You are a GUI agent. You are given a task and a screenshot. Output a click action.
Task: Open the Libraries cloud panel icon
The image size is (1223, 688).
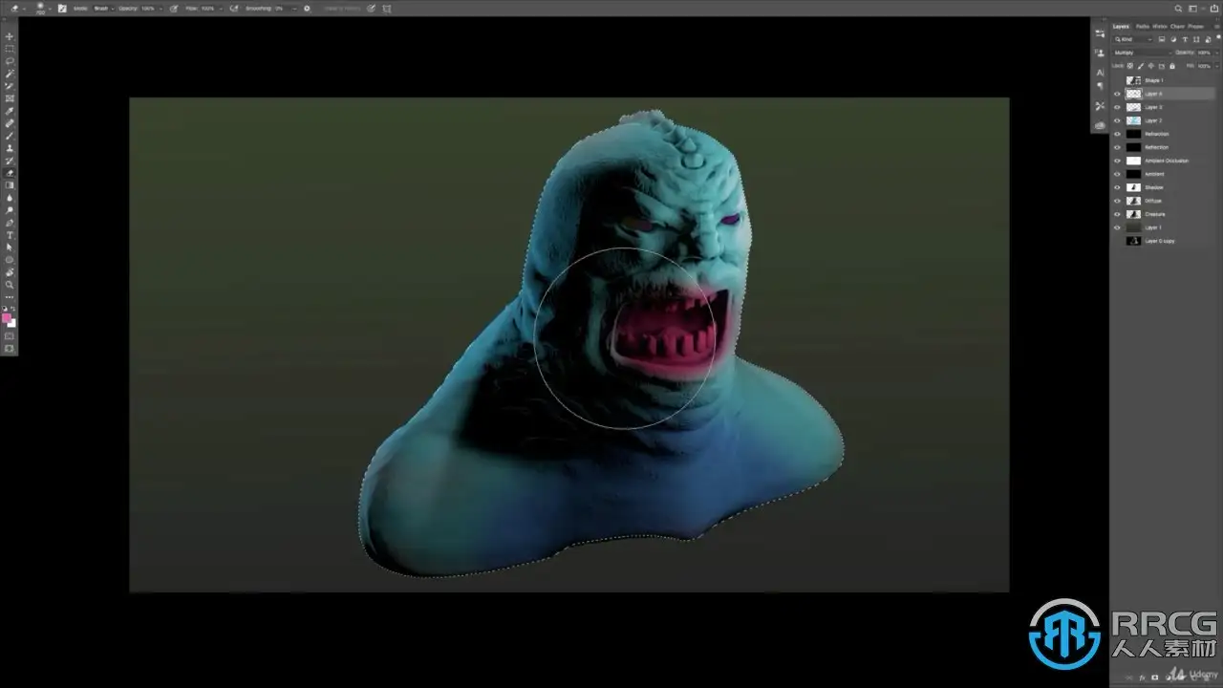point(1100,125)
